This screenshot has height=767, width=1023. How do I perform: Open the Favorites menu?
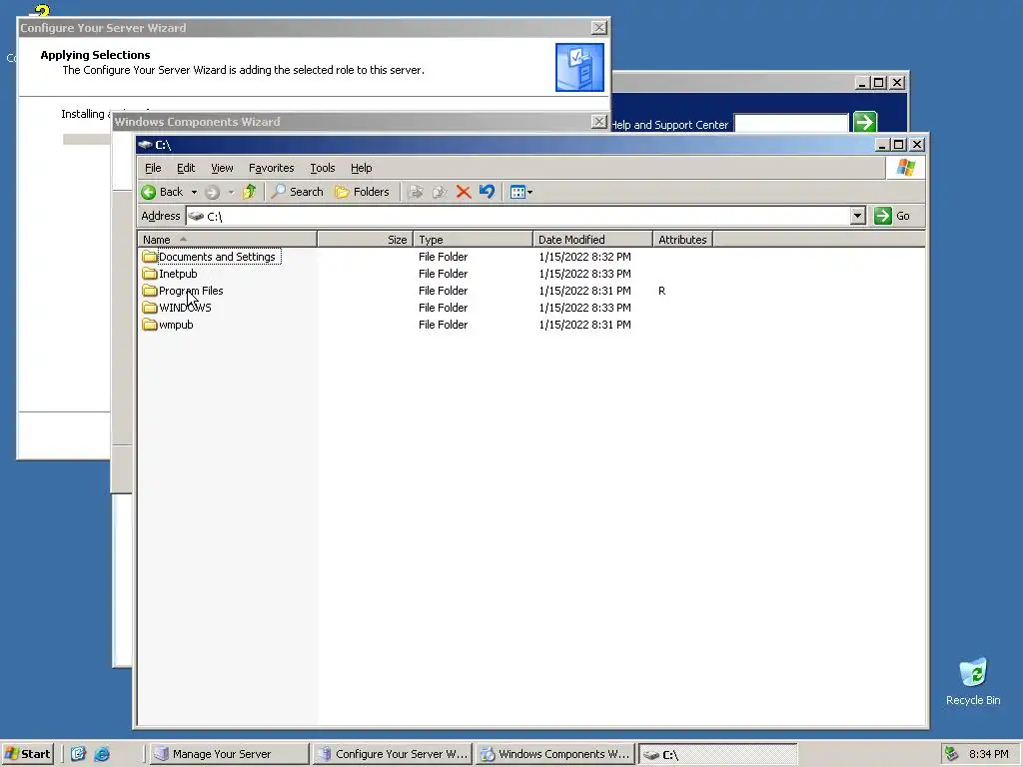[x=272, y=168]
